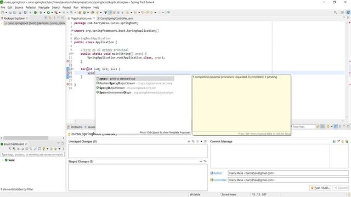Select the SystemEnvironmentOrigin proposal

coord(135,92)
